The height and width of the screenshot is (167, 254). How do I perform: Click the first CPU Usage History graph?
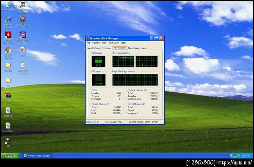tap(124, 61)
